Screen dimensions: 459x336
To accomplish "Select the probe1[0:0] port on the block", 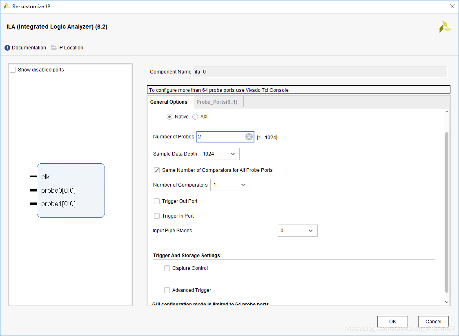I will pos(58,204).
